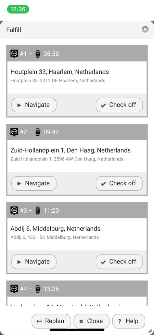Click the stop sign icon for stop #4
The image size is (154, 335).
pos(14,289)
